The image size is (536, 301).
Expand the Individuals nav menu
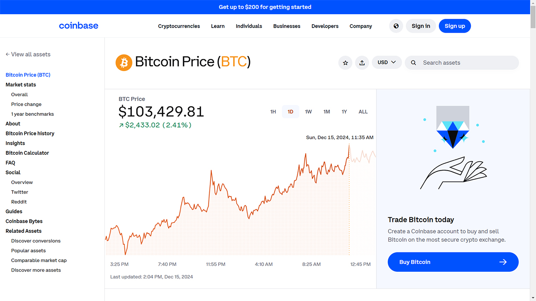click(249, 26)
